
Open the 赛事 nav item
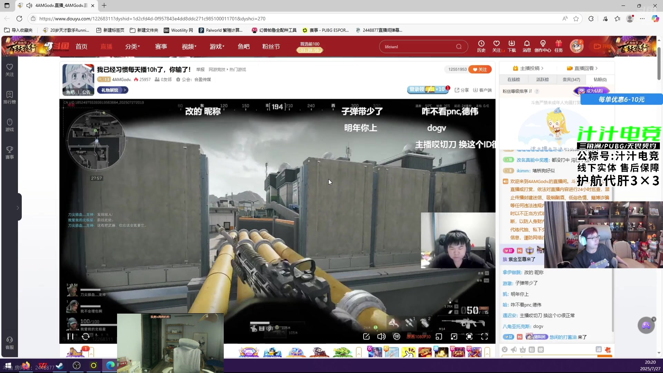161,47
